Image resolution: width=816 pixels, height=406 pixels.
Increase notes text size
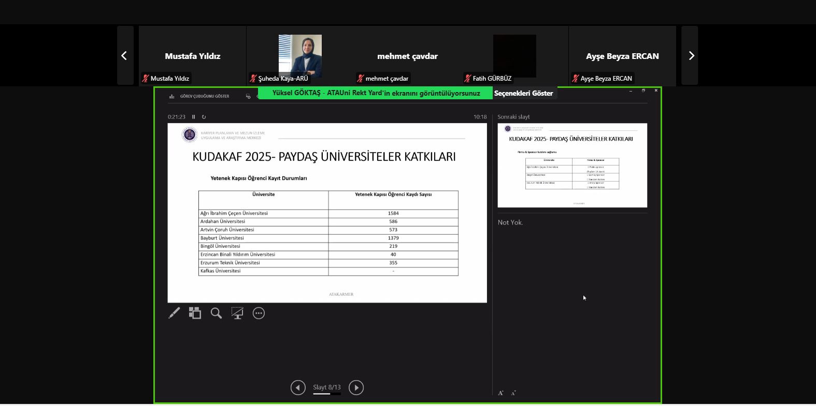click(500, 393)
